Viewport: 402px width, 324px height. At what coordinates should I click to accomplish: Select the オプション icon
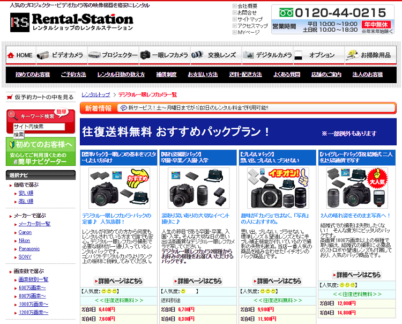tap(298, 55)
